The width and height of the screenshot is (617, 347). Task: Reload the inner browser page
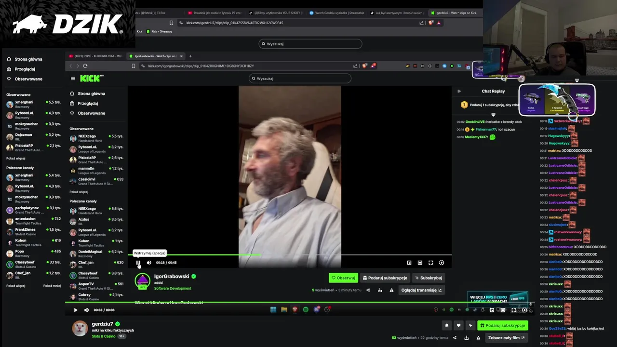coord(85,66)
